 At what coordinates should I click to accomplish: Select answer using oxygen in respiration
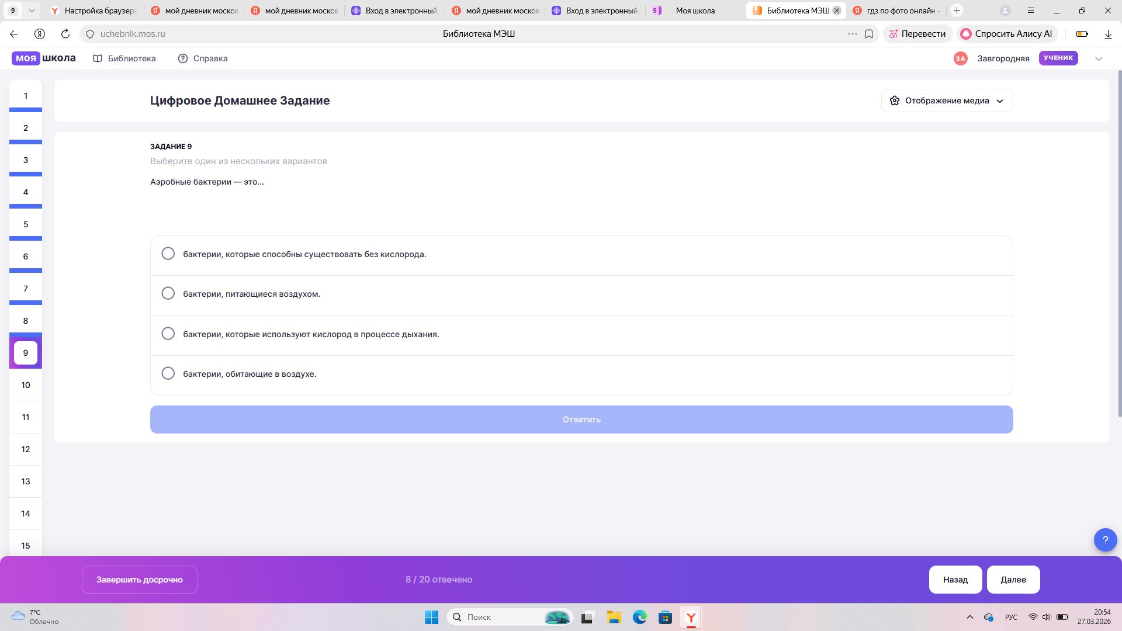pyautogui.click(x=581, y=334)
